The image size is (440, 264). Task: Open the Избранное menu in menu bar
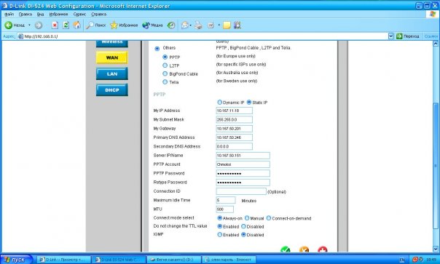(x=59, y=14)
